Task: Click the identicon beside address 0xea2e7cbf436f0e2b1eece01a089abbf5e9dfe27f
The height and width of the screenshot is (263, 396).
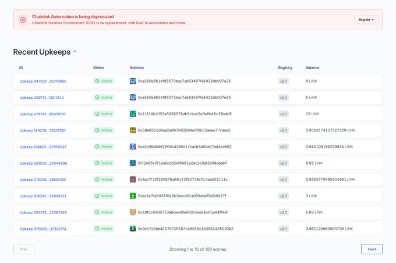Action: [x=133, y=196]
